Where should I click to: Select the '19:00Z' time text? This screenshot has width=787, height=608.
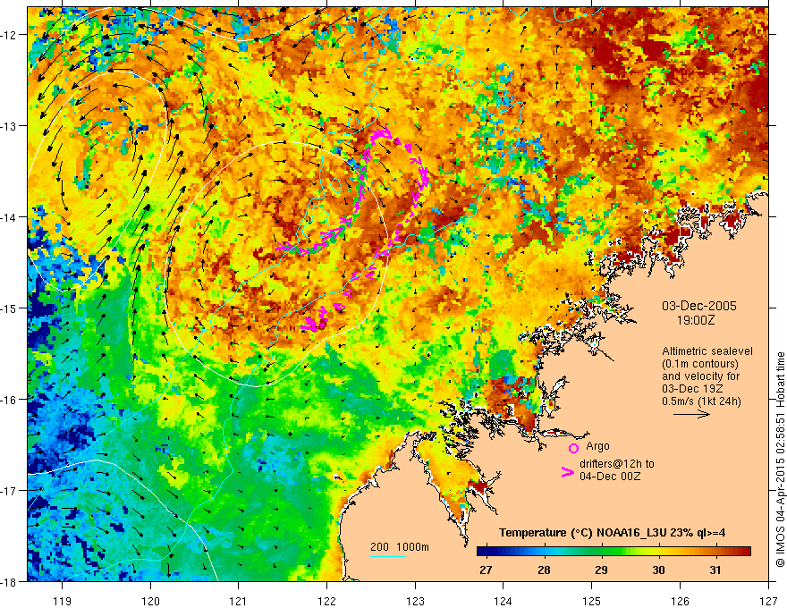pyautogui.click(x=695, y=320)
